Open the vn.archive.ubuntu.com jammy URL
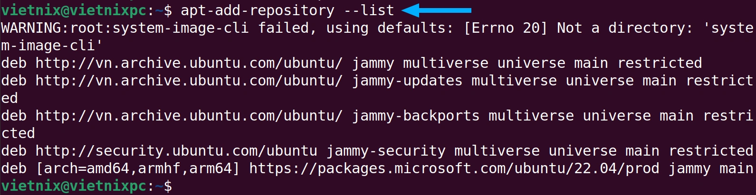Screen dimensions: 756x195 [x=189, y=63]
